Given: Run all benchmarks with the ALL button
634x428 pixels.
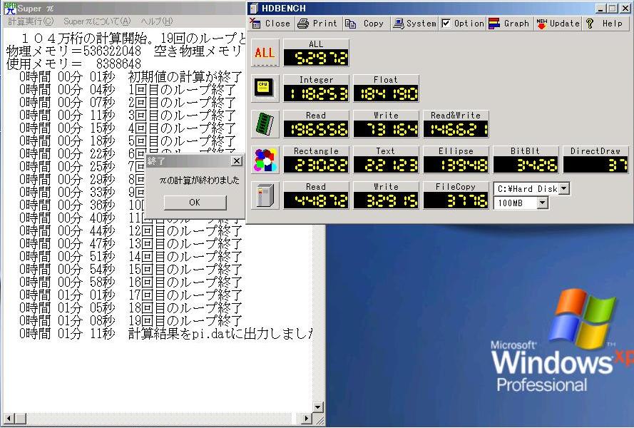Looking at the screenshot, I should (265, 53).
